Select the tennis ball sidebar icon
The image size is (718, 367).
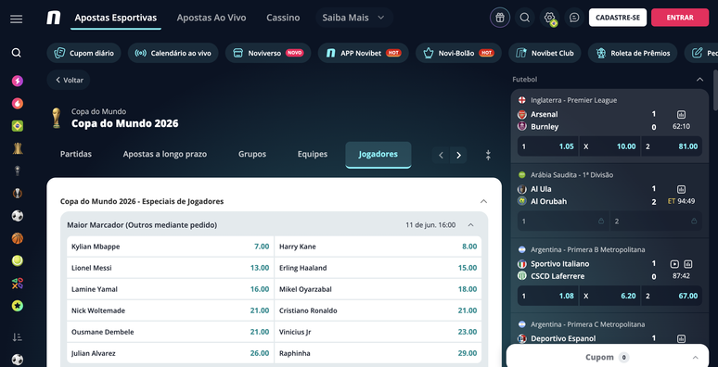point(18,260)
